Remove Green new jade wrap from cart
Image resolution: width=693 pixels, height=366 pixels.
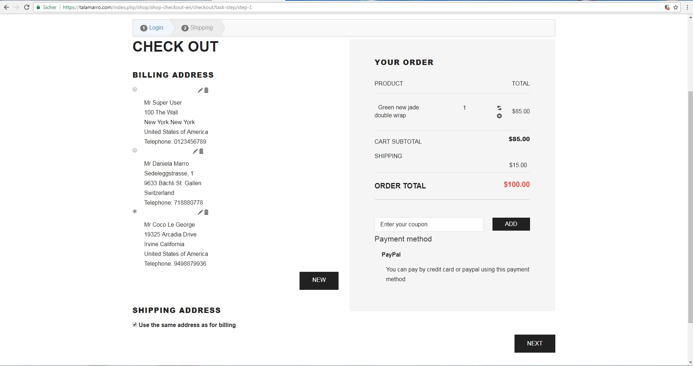tap(499, 116)
